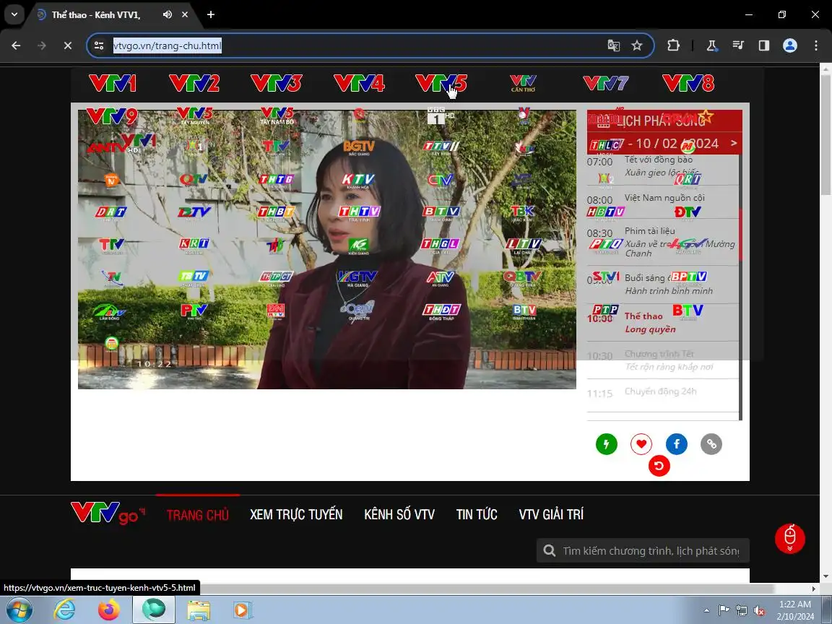The height and width of the screenshot is (624, 832).
Task: Open the Trang chủ menu item
Action: (x=197, y=515)
